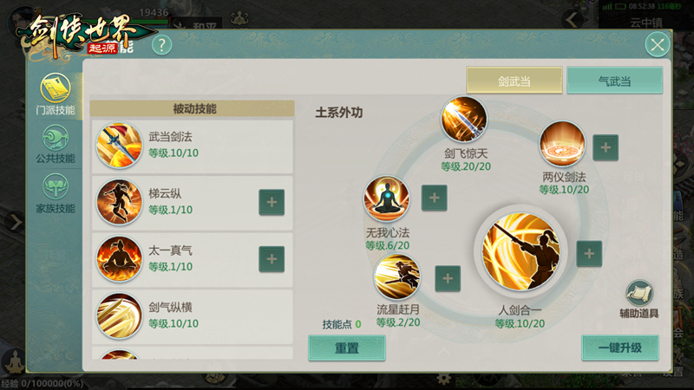Switch to the 气武当 tab
The height and width of the screenshot is (390, 694).
tap(615, 81)
